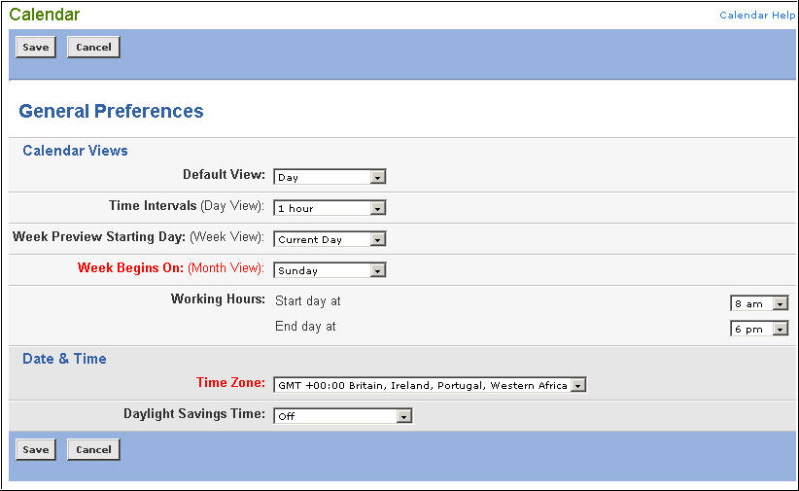
Task: Click the Week Begins On label
Action: (x=130, y=267)
